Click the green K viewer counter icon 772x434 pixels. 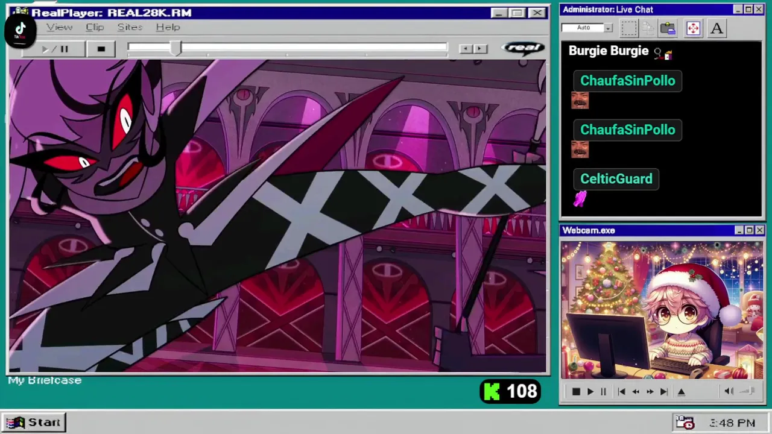pyautogui.click(x=492, y=392)
